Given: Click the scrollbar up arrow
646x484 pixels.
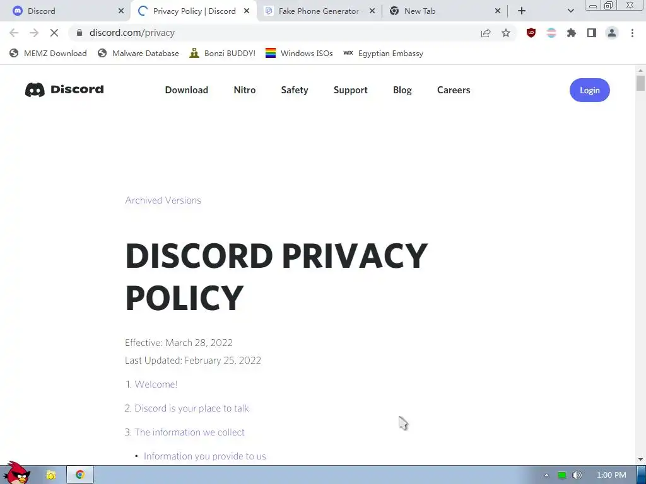Looking at the screenshot, I should click(640, 71).
